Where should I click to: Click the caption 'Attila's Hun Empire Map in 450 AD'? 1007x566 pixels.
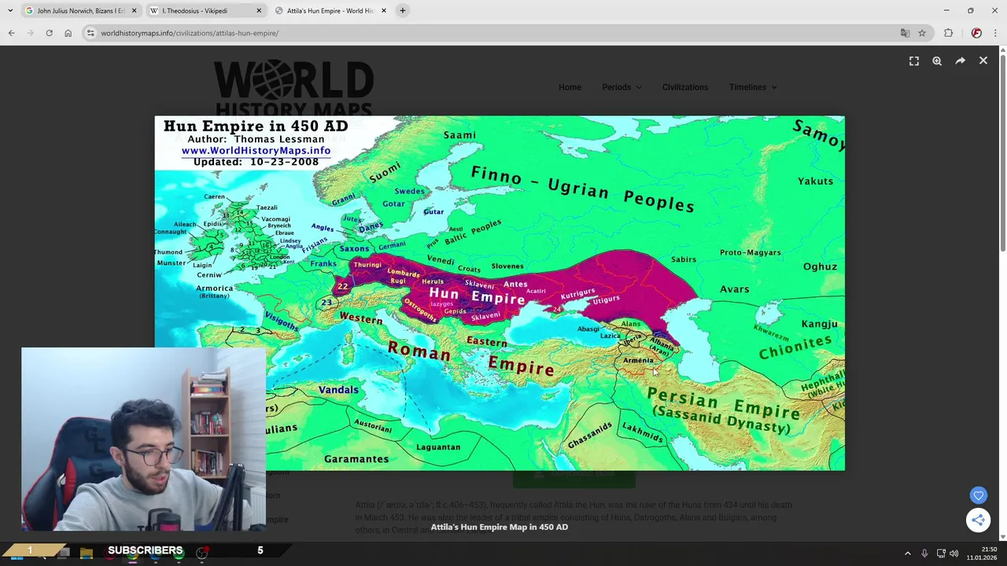coord(500,527)
